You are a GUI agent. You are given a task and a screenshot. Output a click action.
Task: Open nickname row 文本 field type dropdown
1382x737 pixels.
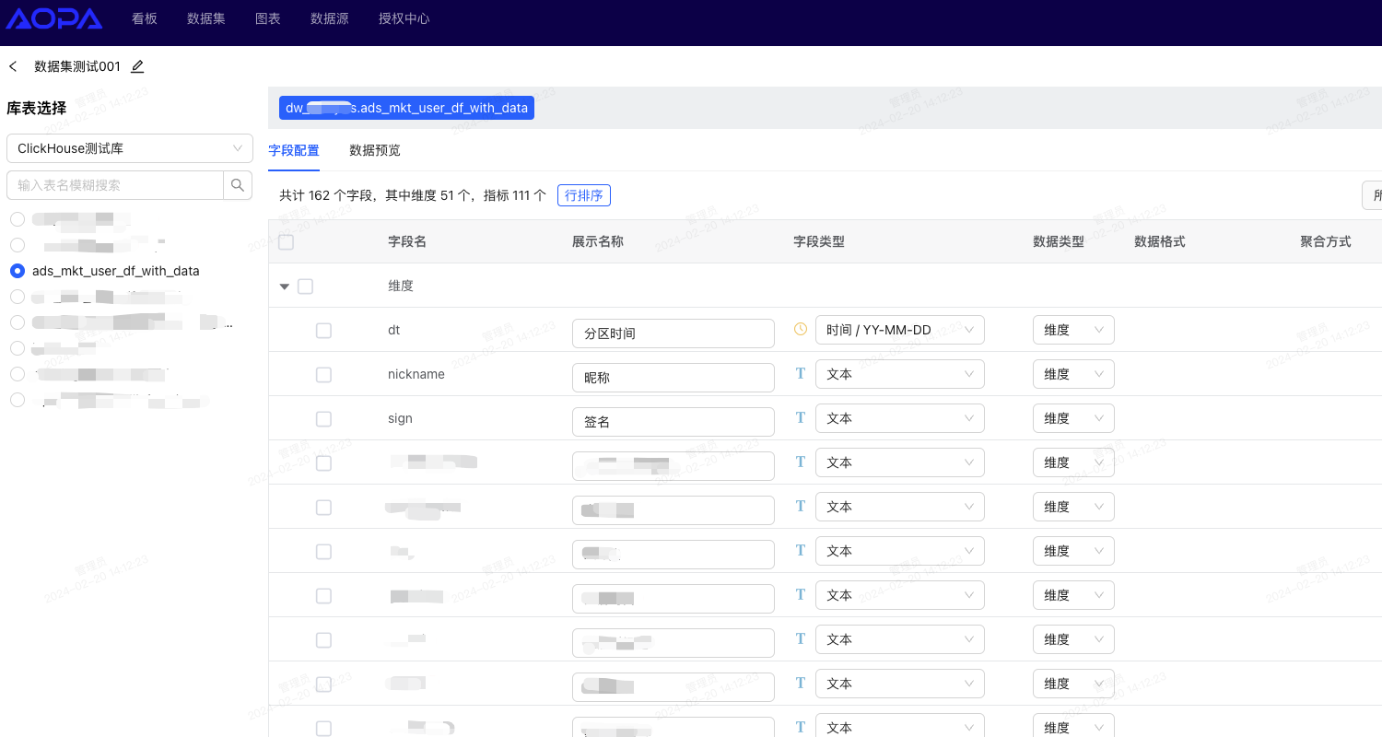900,374
